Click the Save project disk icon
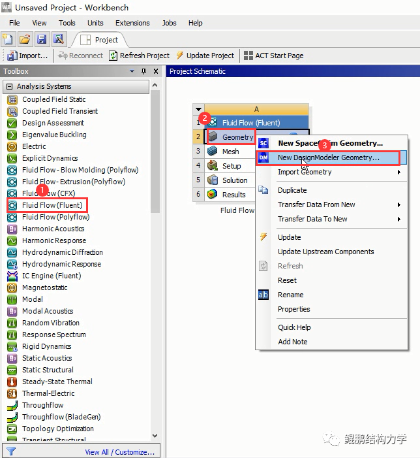Screen dimensions: 420x458 click(42, 39)
